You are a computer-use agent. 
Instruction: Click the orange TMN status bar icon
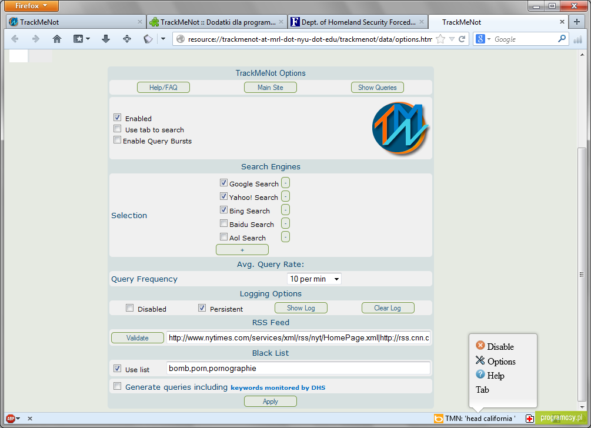pyautogui.click(x=438, y=418)
